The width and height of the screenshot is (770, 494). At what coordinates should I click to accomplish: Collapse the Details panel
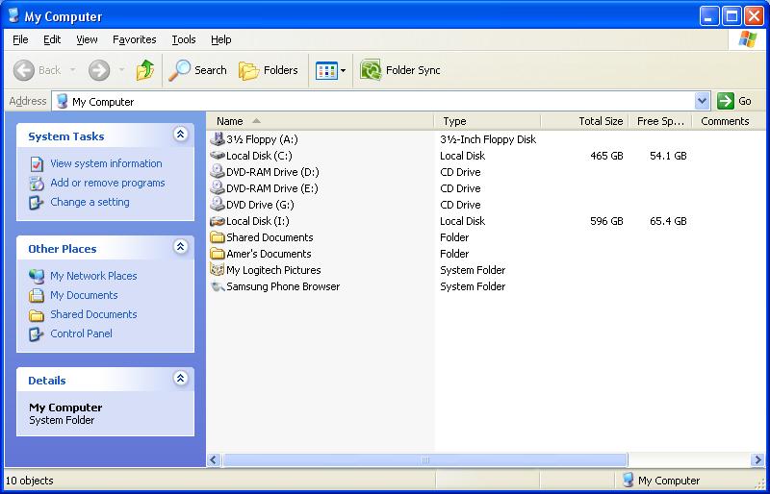(180, 380)
